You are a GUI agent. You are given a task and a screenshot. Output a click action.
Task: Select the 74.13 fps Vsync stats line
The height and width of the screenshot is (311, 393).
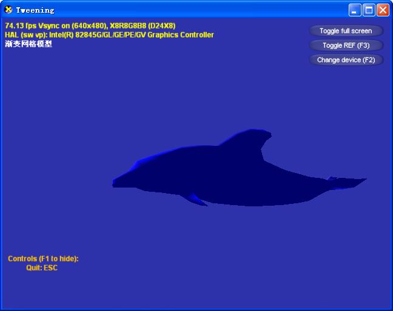coord(90,26)
